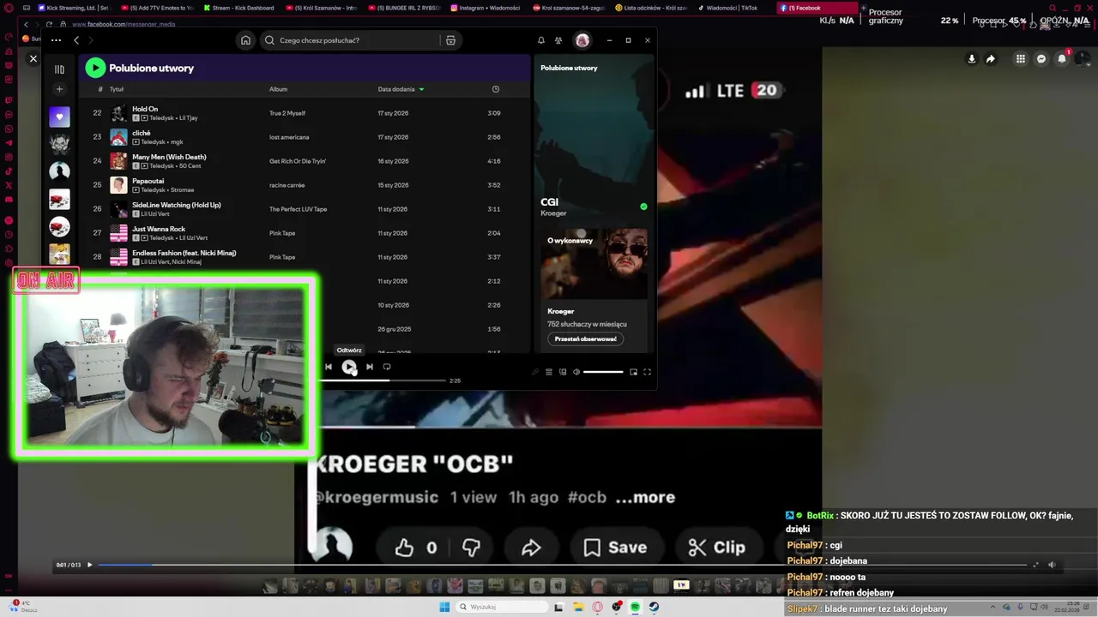The width and height of the screenshot is (1098, 617).
Task: Open Facebook Messenger icon
Action: (1041, 59)
